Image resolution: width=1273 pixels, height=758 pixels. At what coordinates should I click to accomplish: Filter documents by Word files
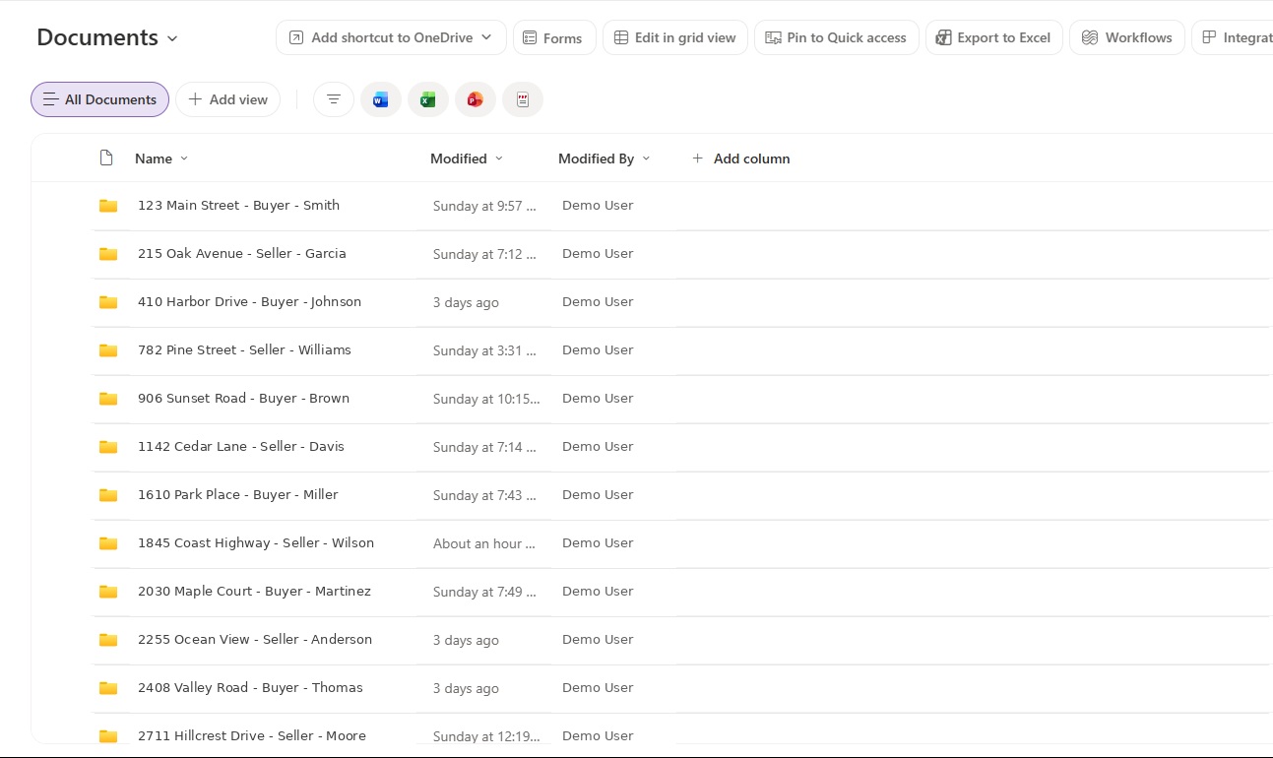(x=381, y=99)
